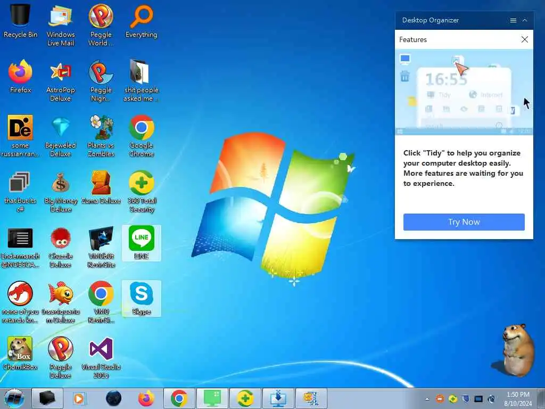Switch to the yellow archive taskbar item

point(311,398)
